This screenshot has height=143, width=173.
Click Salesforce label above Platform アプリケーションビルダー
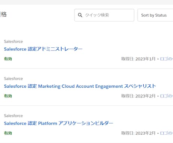pyautogui.click(x=14, y=116)
